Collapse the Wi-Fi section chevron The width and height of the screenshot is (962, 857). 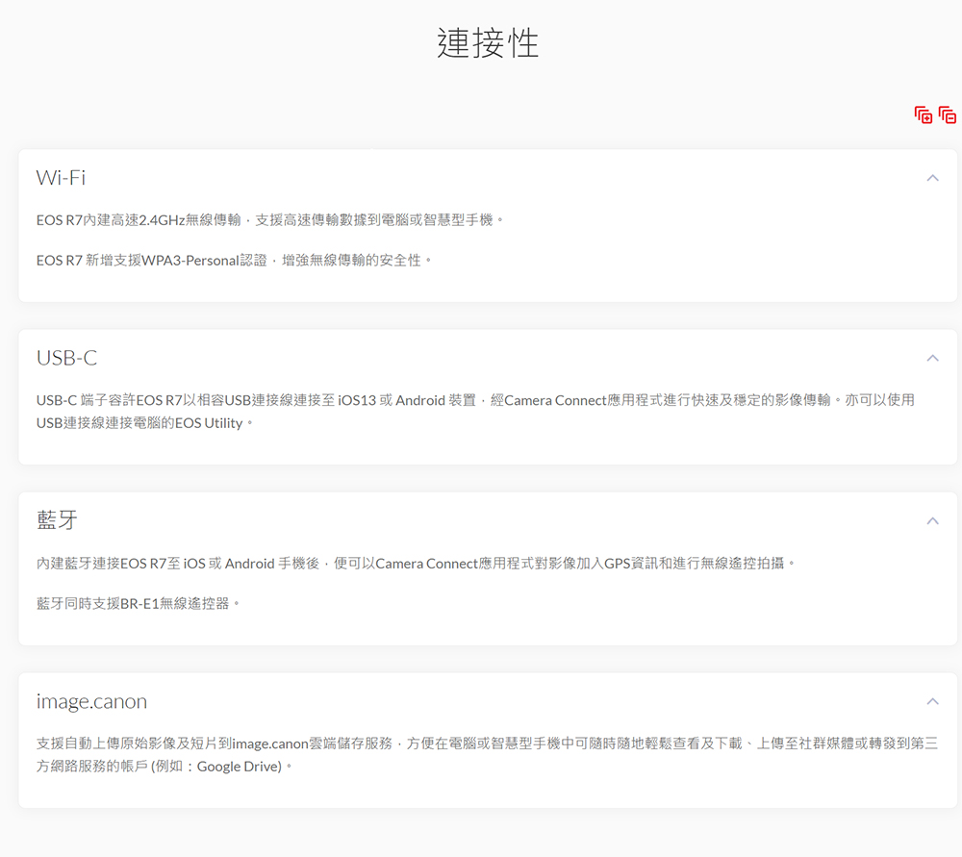(x=932, y=178)
